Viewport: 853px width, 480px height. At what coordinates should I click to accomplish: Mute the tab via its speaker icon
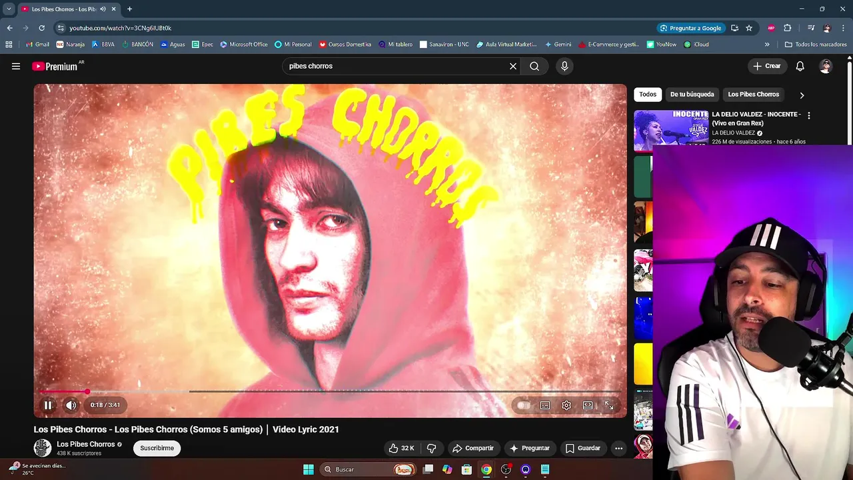tap(103, 9)
